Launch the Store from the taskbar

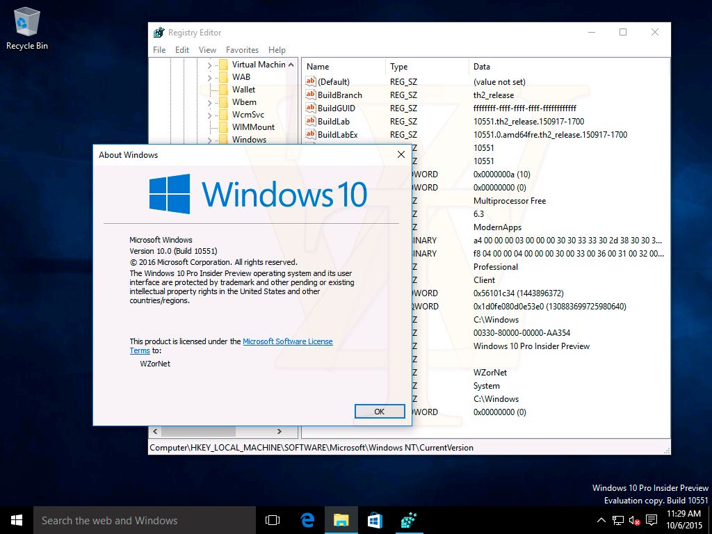[375, 520]
